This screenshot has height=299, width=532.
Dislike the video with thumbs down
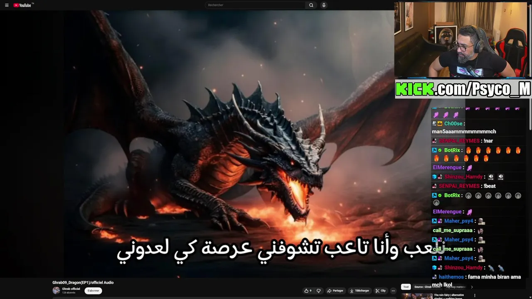319,291
